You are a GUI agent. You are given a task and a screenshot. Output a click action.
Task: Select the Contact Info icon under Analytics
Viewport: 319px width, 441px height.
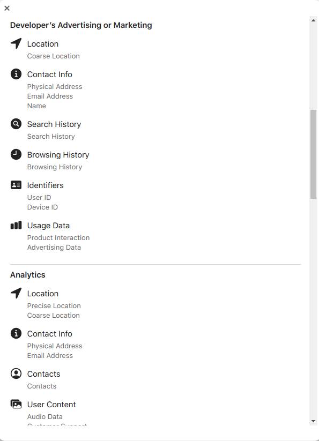[x=16, y=333]
